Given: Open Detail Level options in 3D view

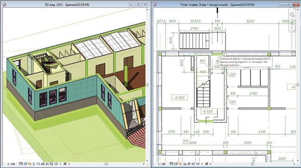Looking at the screenshot, I should [x=21, y=164].
